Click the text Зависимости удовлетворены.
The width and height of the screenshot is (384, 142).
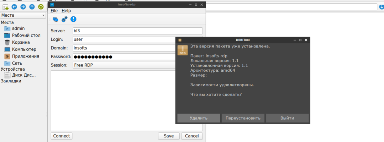coord(222,85)
